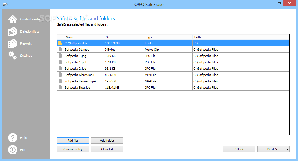Select Settings sidebar label

point(26,56)
